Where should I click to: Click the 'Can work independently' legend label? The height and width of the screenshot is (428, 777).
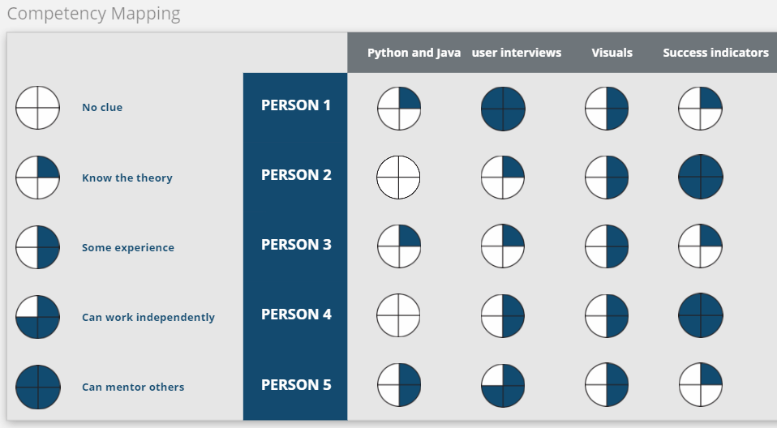[148, 318]
